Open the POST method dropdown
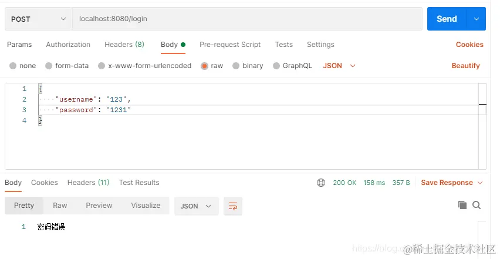Image resolution: width=500 pixels, height=259 pixels. point(38,19)
